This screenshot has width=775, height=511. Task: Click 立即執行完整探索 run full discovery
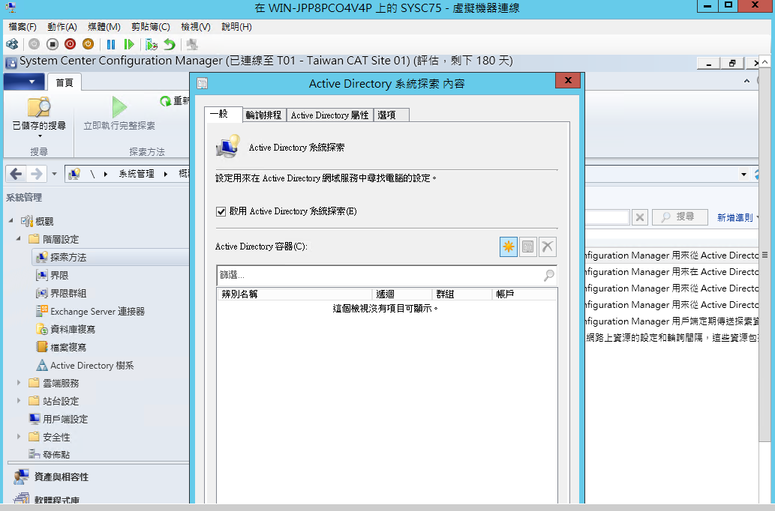click(x=119, y=114)
